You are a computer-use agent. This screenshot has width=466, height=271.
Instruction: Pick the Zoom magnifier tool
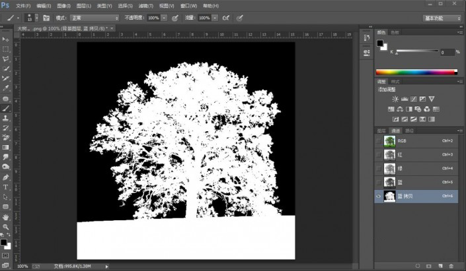[x=6, y=226]
